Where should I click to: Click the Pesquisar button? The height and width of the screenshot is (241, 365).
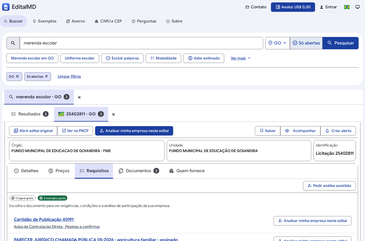340,43
